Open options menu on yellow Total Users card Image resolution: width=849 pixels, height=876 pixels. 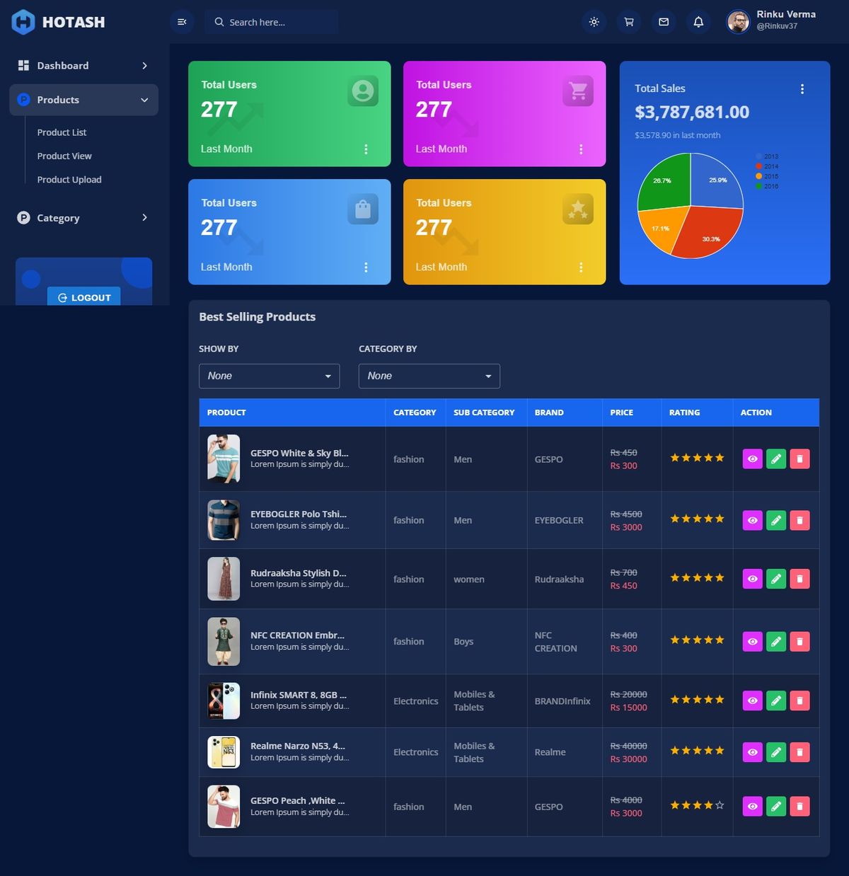pos(581,267)
